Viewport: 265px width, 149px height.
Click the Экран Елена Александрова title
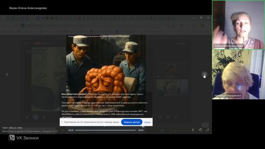click(28, 8)
